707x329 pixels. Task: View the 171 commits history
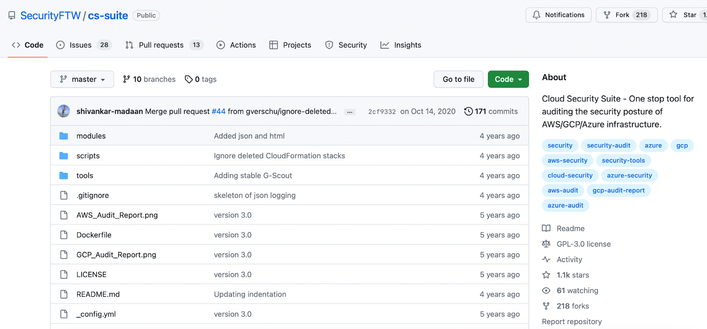pos(491,111)
